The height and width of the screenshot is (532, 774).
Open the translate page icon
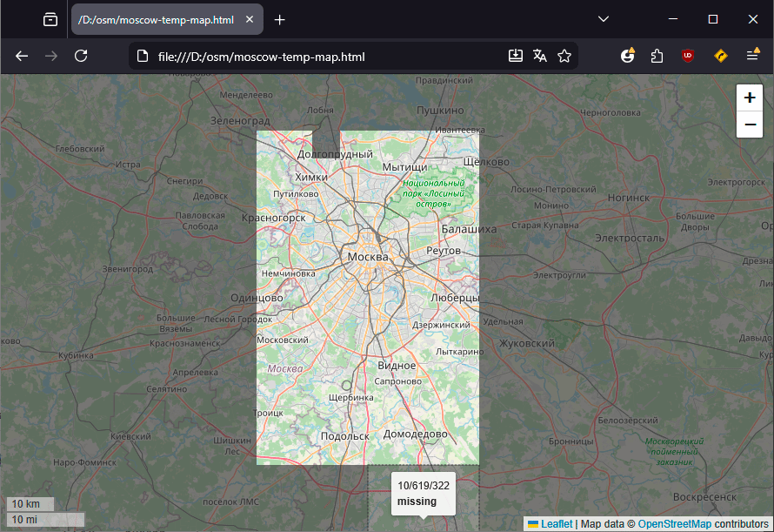pos(540,55)
